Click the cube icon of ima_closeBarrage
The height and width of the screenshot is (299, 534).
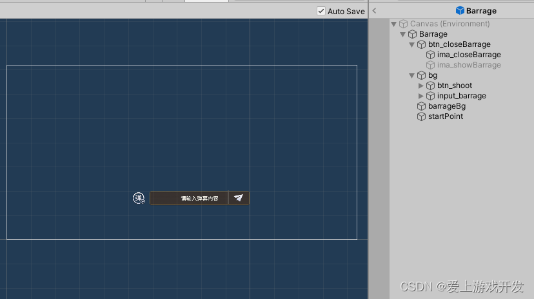(x=430, y=55)
